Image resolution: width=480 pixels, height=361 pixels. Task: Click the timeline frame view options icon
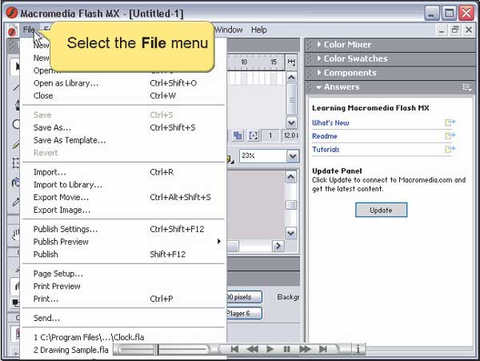291,62
